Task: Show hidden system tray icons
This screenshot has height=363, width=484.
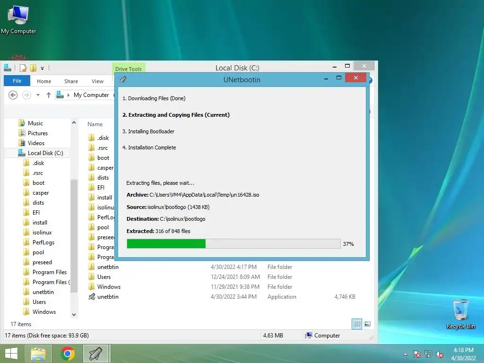Action: pyautogui.click(x=405, y=354)
